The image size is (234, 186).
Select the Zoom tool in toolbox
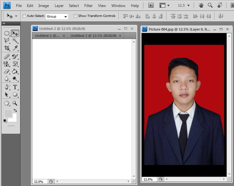pyautogui.click(x=15, y=103)
